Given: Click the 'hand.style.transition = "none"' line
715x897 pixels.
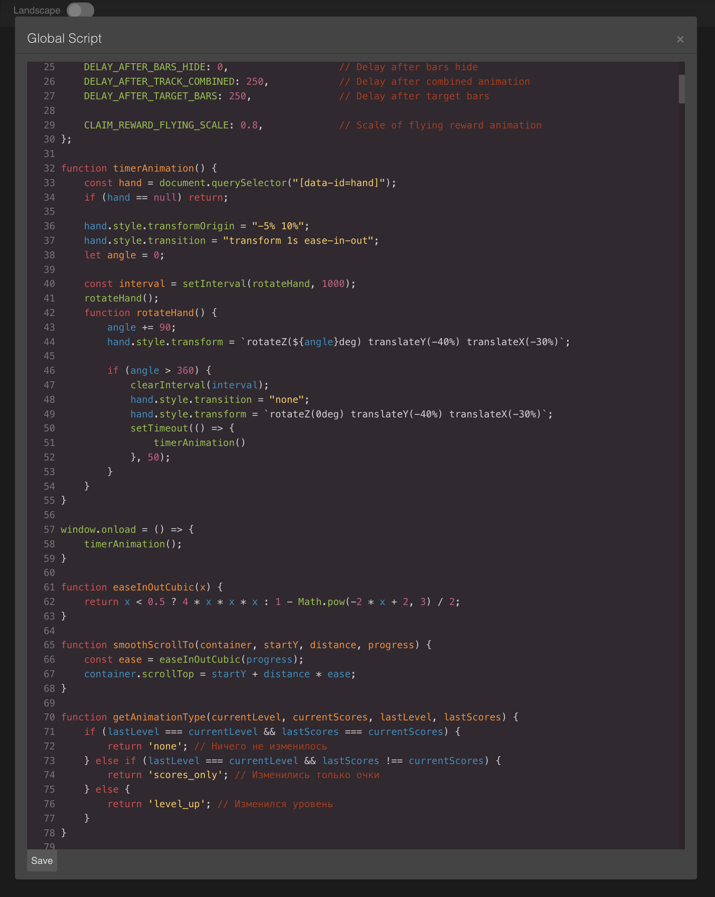Looking at the screenshot, I should coord(220,399).
